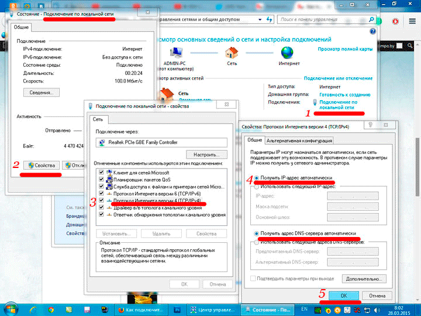The image size is (421, 316).
Task: Toggle 'Драйвер в/в тополога канального уровня' checkbox
Action: pos(101,207)
